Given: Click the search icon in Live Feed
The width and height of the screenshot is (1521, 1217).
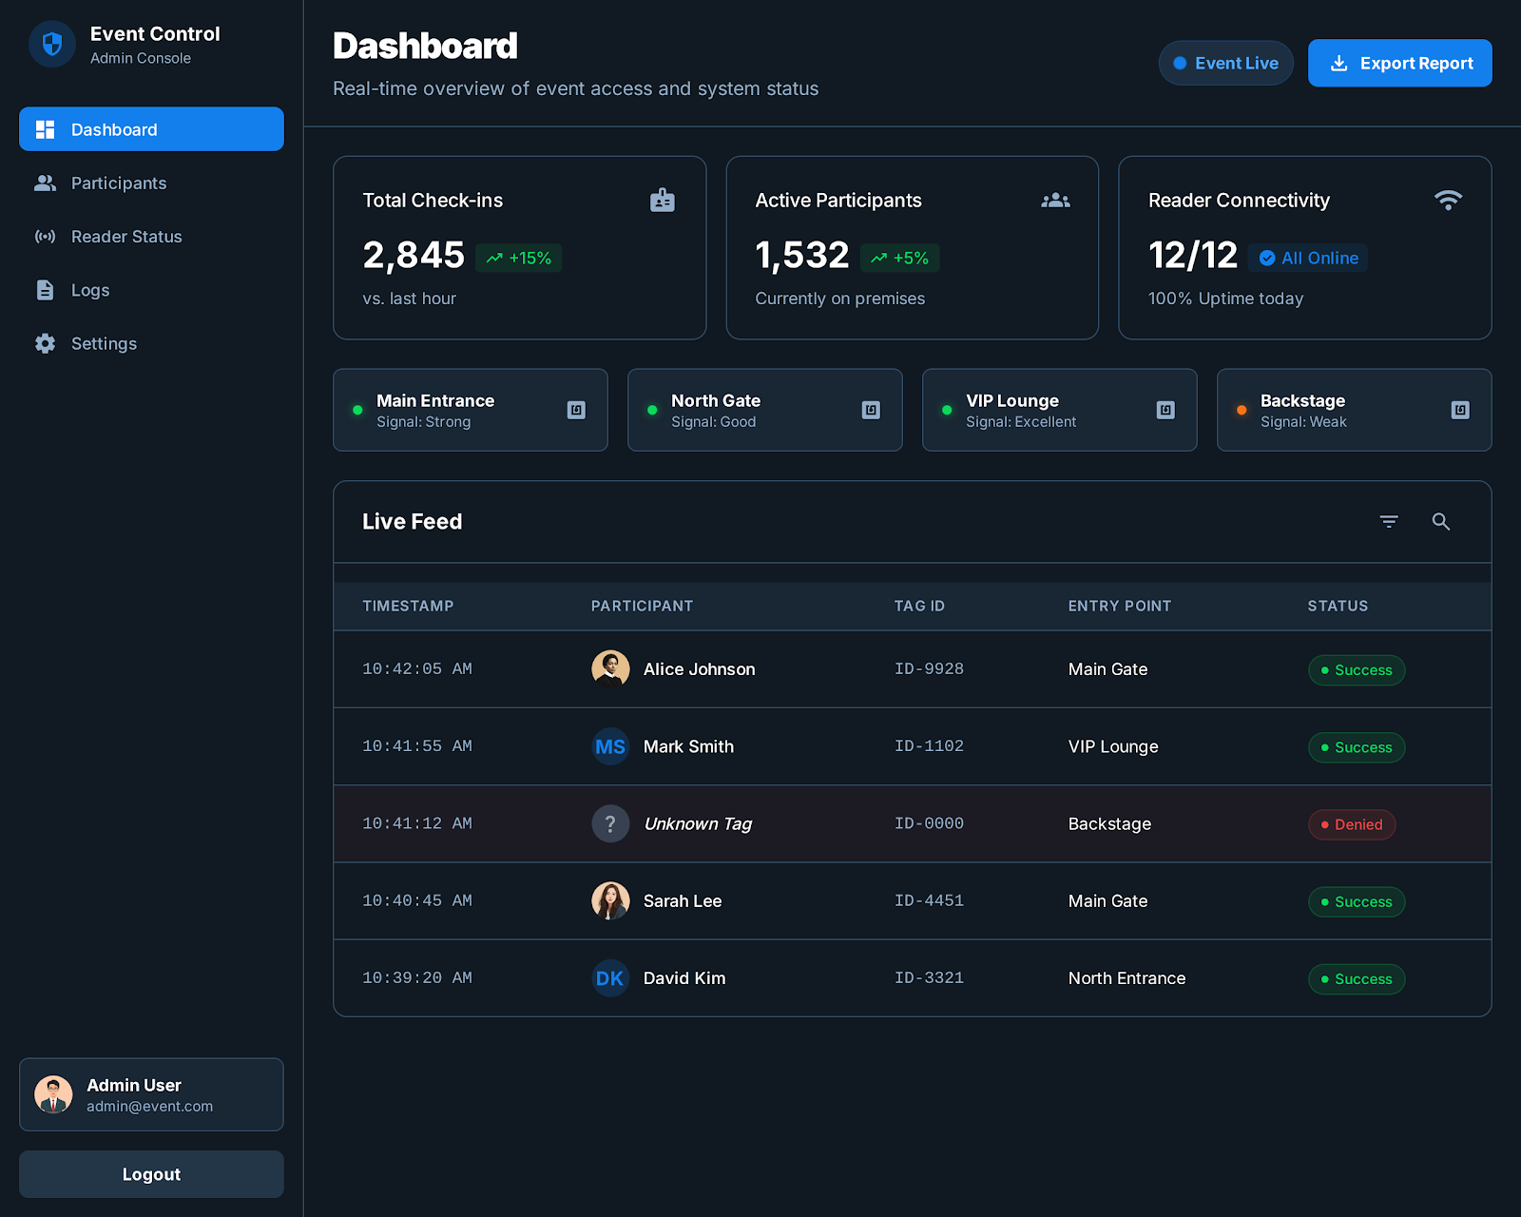Looking at the screenshot, I should coord(1440,522).
